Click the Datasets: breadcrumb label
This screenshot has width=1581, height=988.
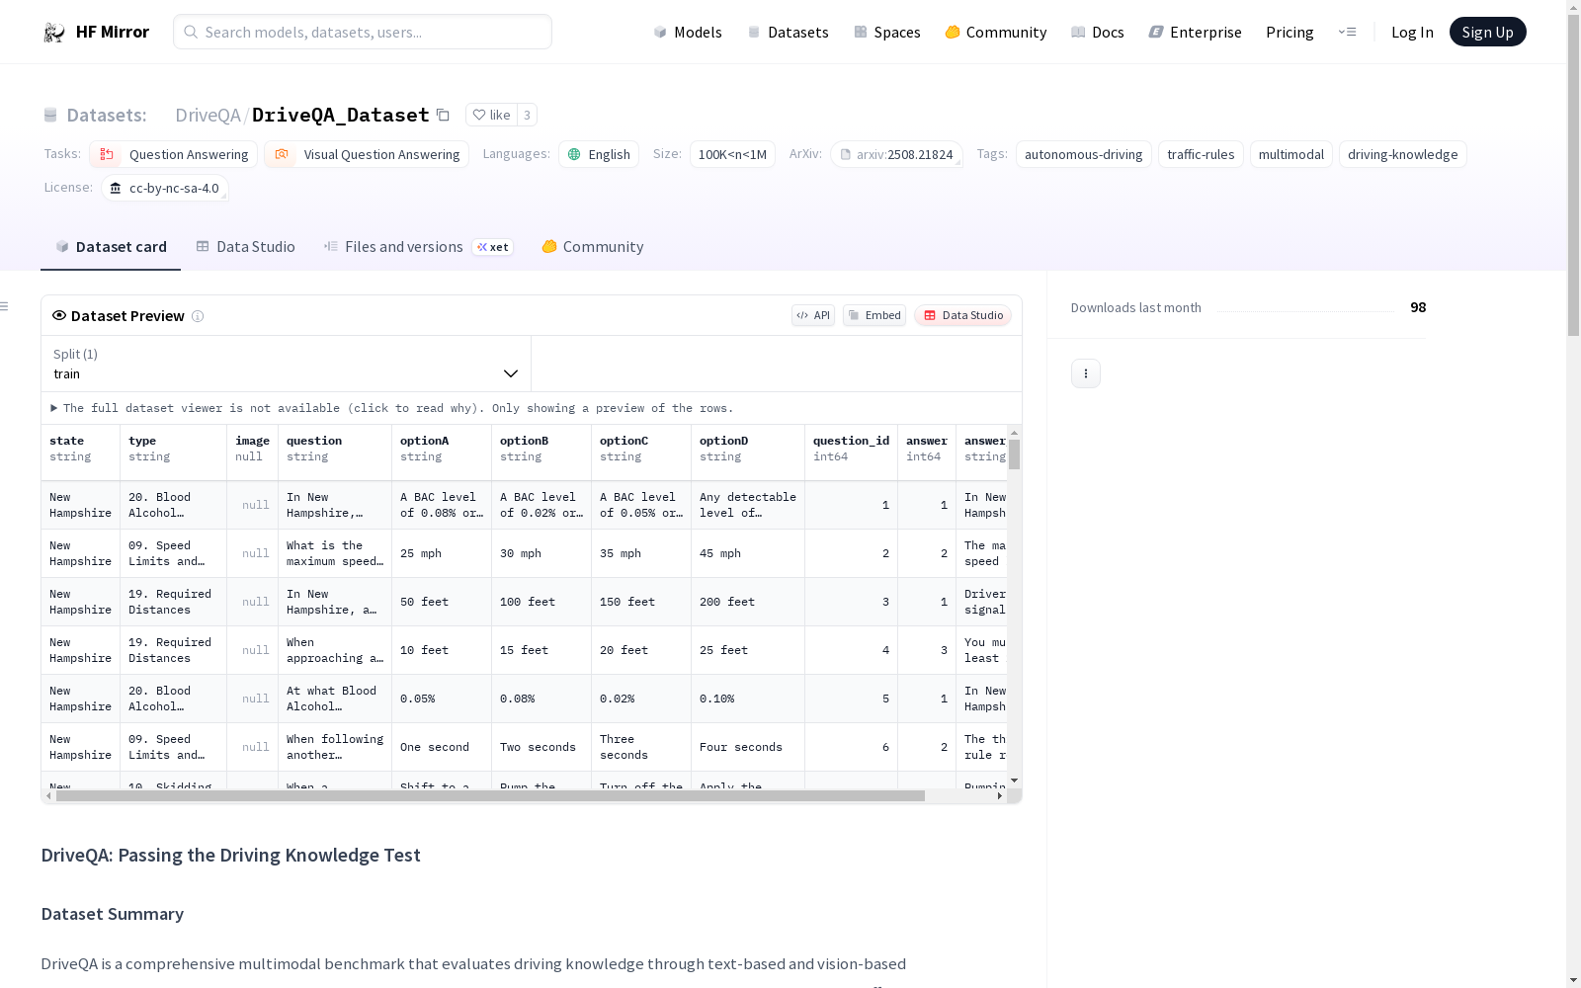click(x=107, y=115)
